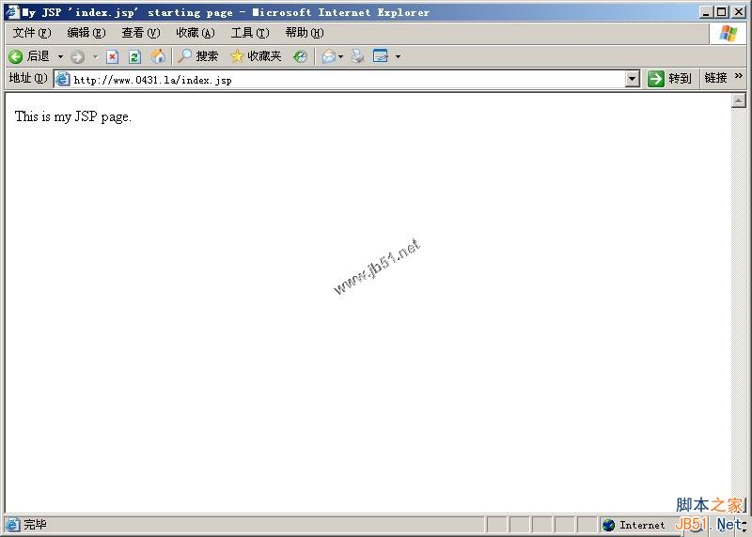Viewport: 752px width, 537px height.
Task: Click the Mail envelope toolbar icon
Action: click(x=329, y=56)
